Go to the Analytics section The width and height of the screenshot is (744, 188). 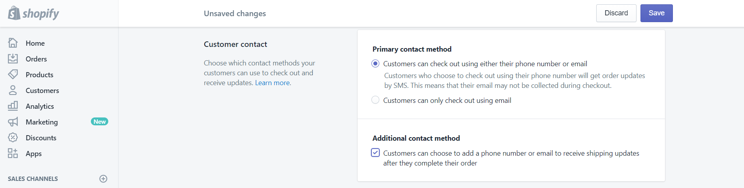point(40,106)
